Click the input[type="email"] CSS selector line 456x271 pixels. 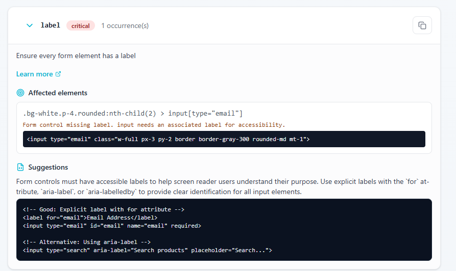pos(133,114)
